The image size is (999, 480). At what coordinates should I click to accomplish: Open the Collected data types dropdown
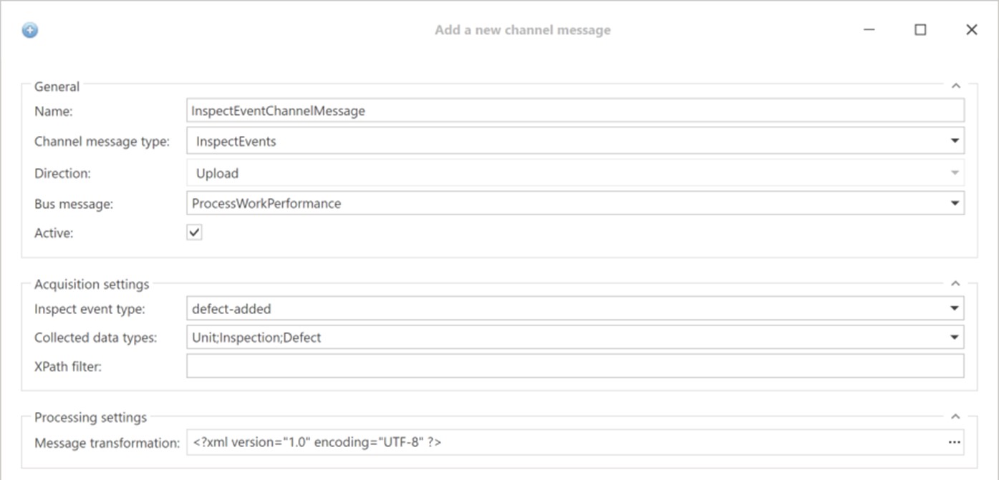pyautogui.click(x=955, y=336)
